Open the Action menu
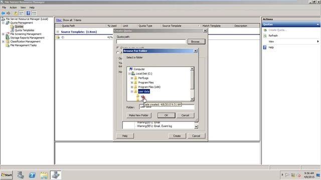321x180 pixels. tap(13, 7)
